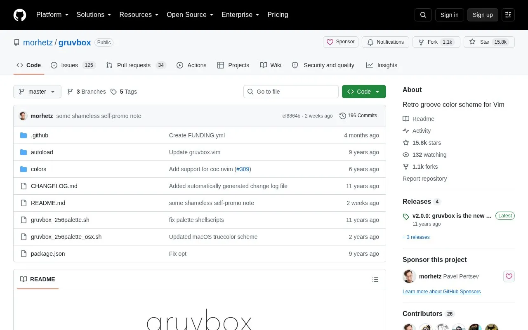Open the appearance settings icon in header
The image size is (528, 330).
(x=508, y=15)
